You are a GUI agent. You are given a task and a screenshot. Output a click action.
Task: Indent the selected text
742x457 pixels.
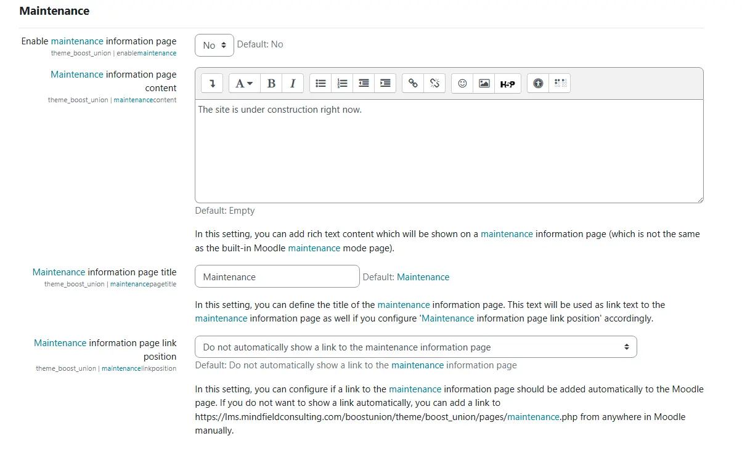(x=385, y=83)
